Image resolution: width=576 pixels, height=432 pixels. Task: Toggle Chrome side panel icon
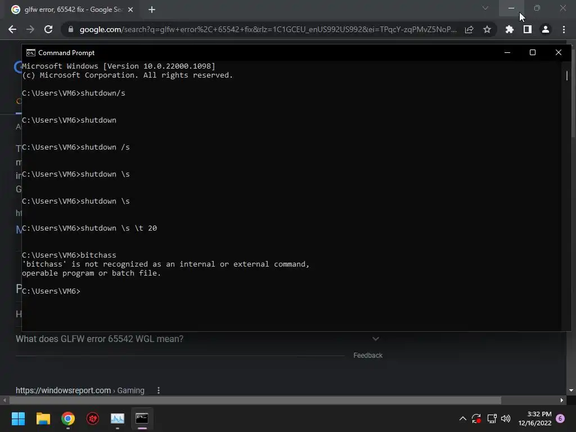[528, 29]
